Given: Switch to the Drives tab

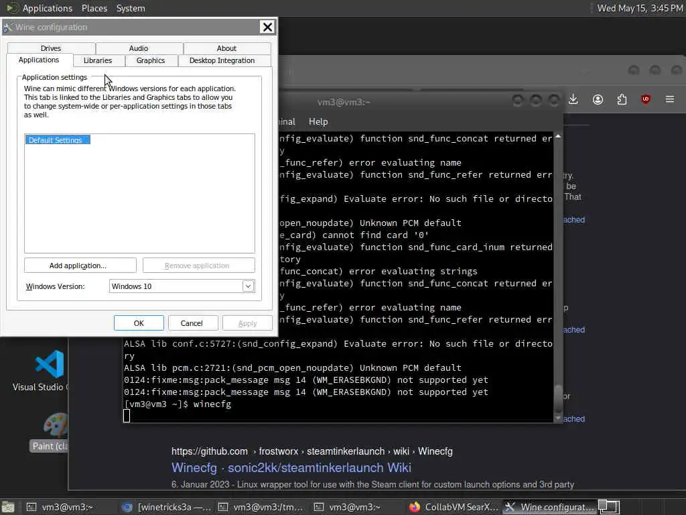Looking at the screenshot, I should [51, 48].
